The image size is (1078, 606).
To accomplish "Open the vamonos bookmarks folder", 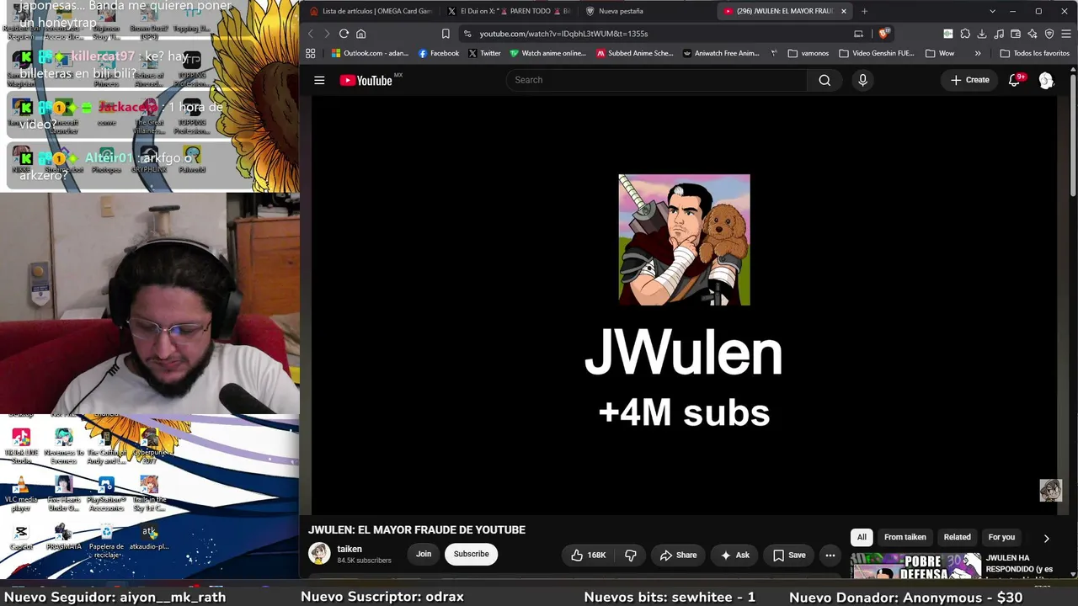I will 808,53.
